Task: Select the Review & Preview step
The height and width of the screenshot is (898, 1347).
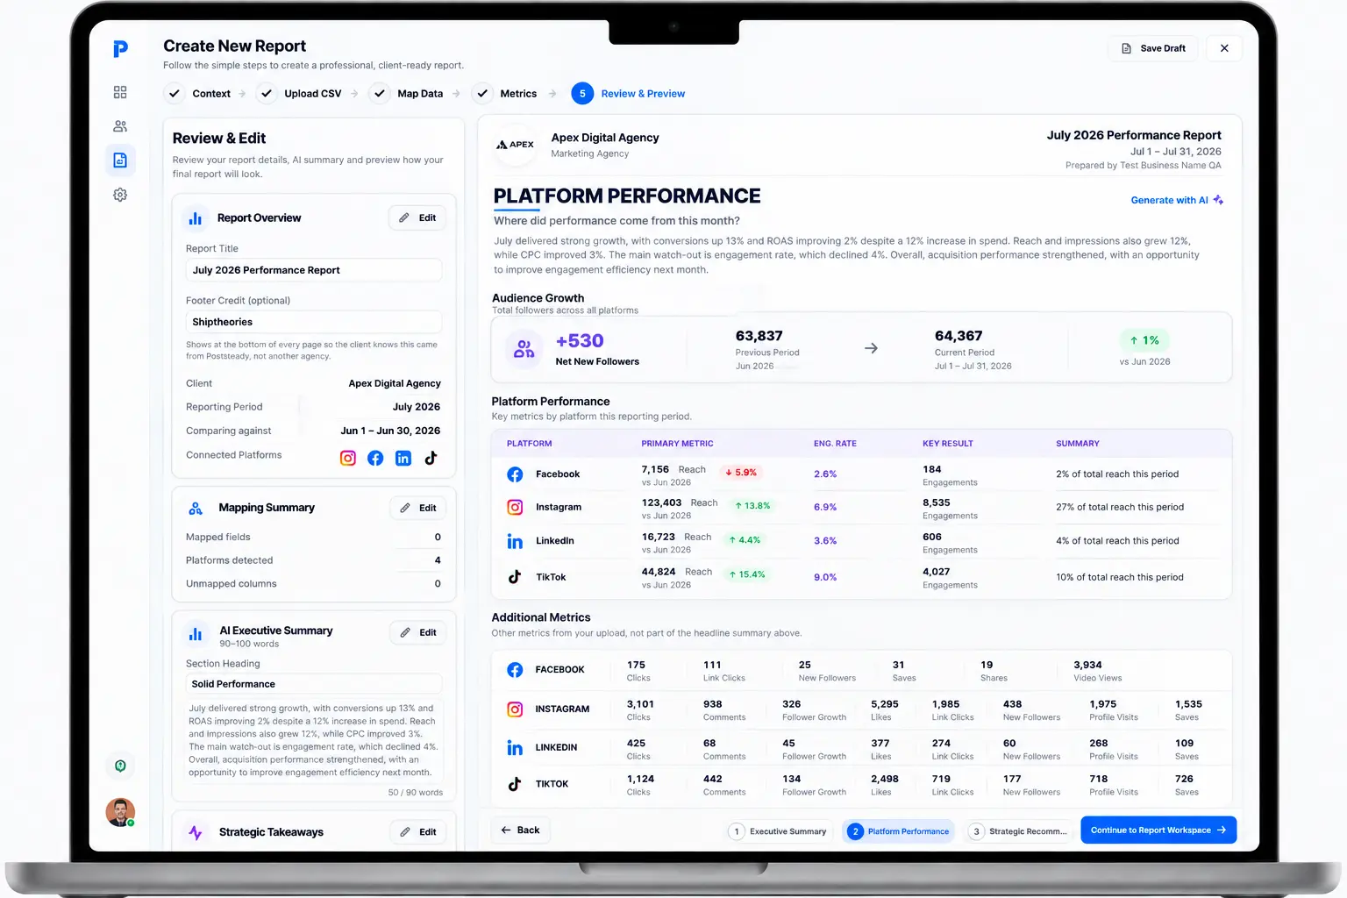Action: [629, 94]
